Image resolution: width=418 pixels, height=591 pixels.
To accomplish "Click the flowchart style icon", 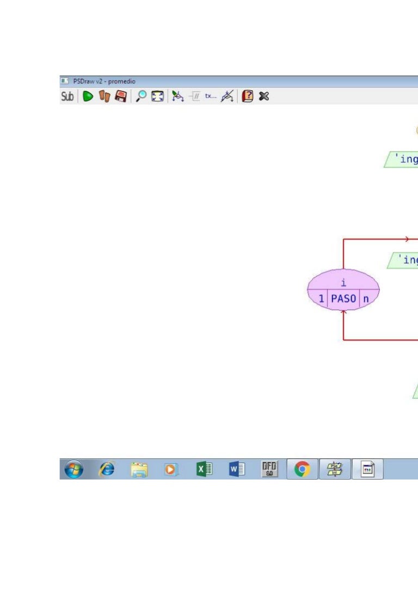I will click(x=177, y=96).
